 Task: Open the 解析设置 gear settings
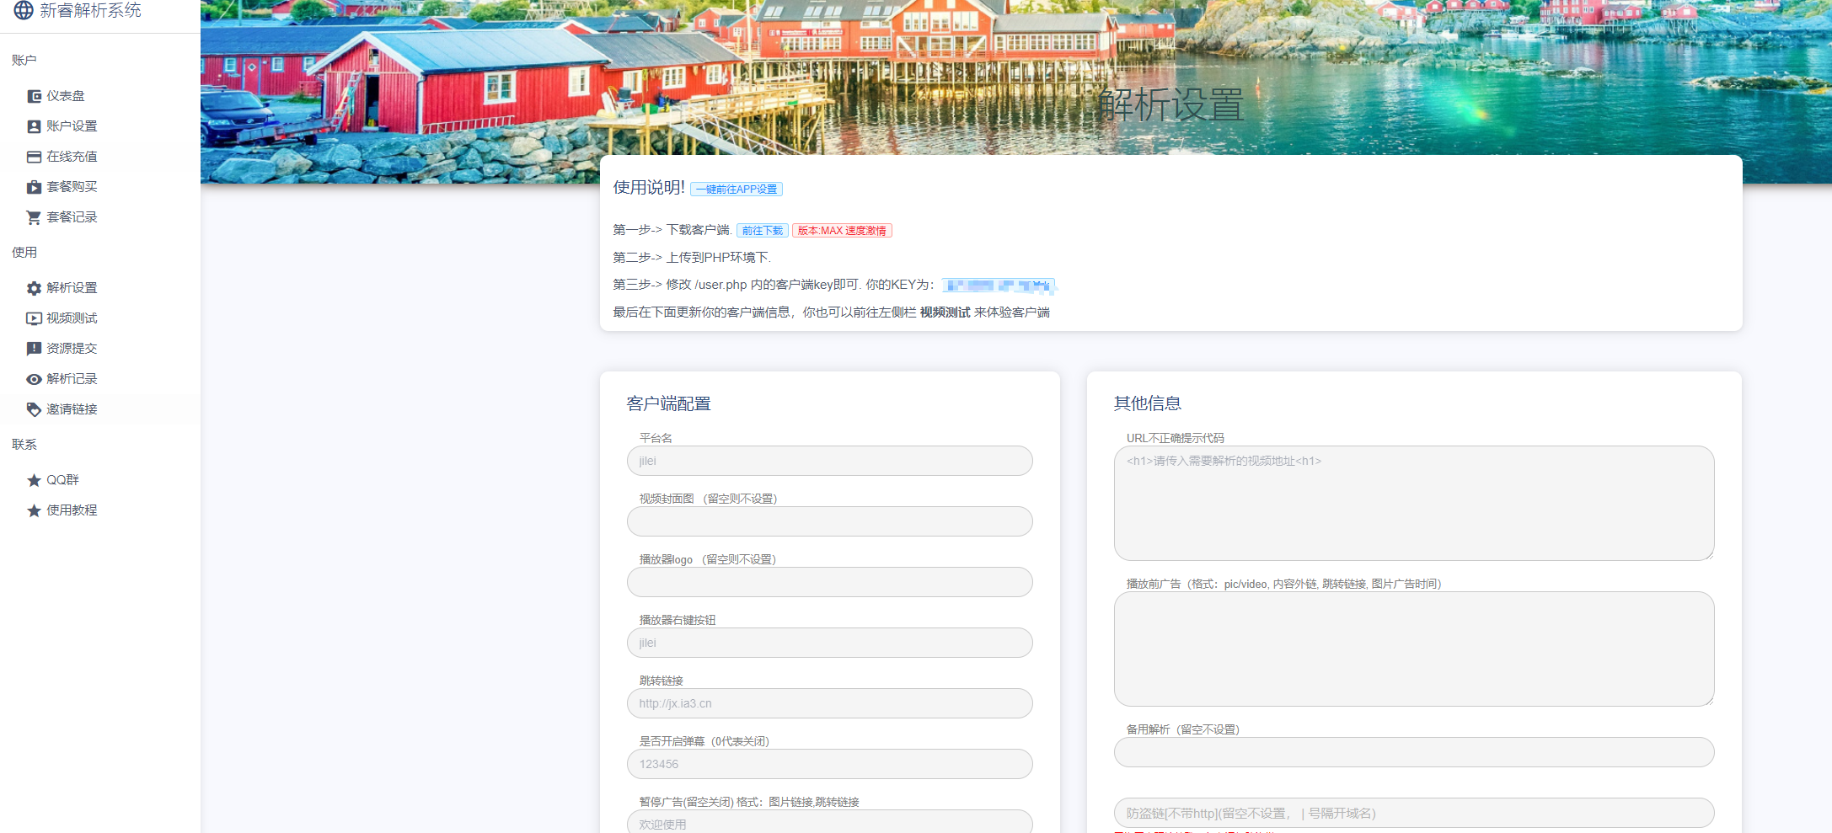pyautogui.click(x=72, y=287)
